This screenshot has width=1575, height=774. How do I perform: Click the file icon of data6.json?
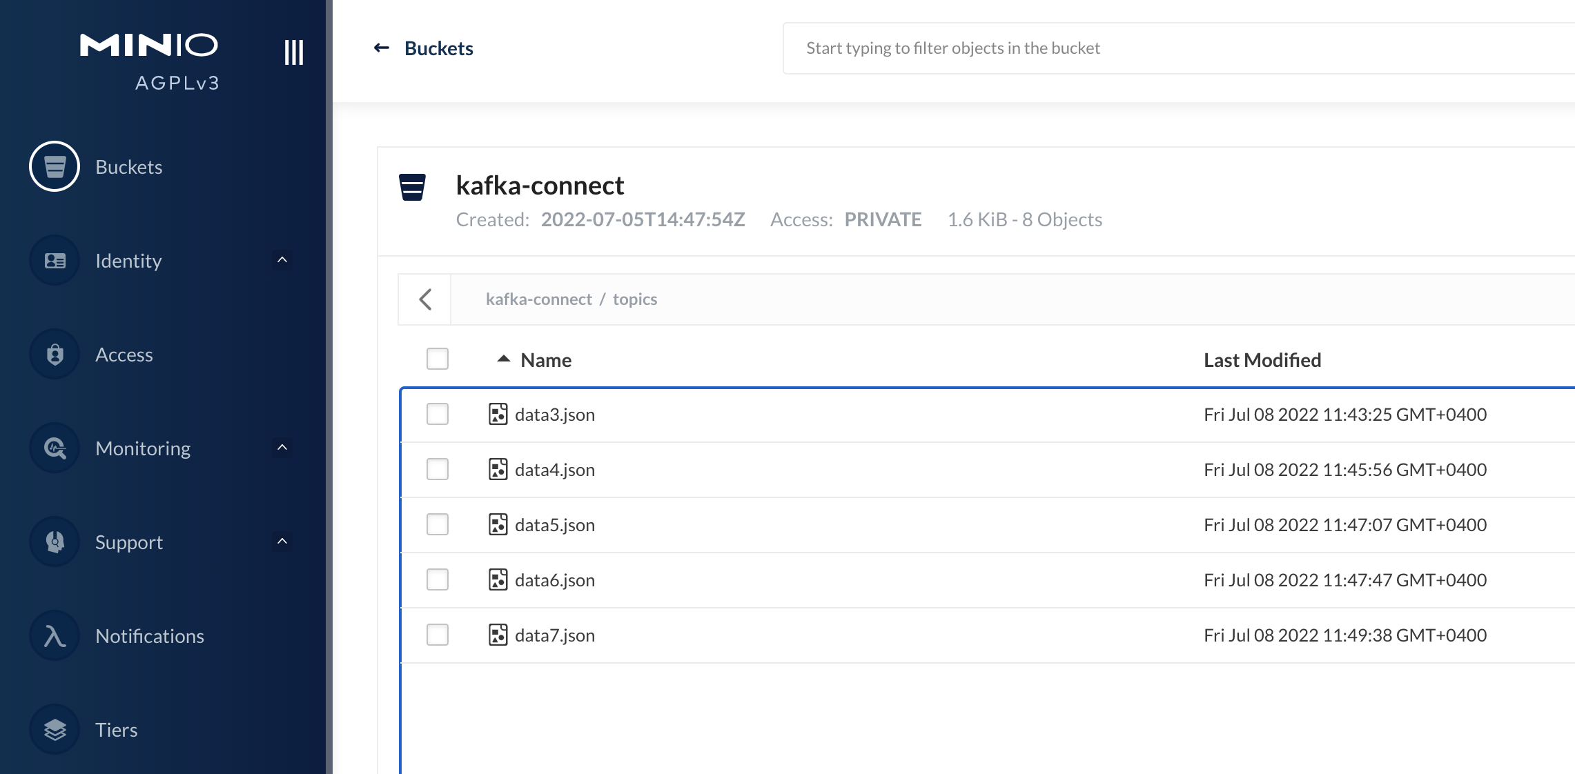(498, 579)
